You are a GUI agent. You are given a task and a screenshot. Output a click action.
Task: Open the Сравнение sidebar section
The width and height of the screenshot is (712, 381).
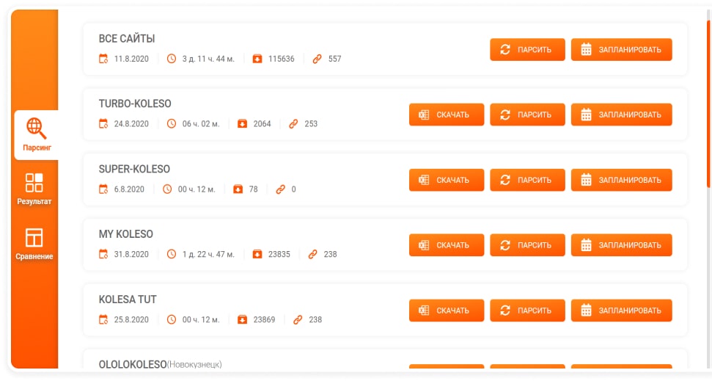point(34,244)
